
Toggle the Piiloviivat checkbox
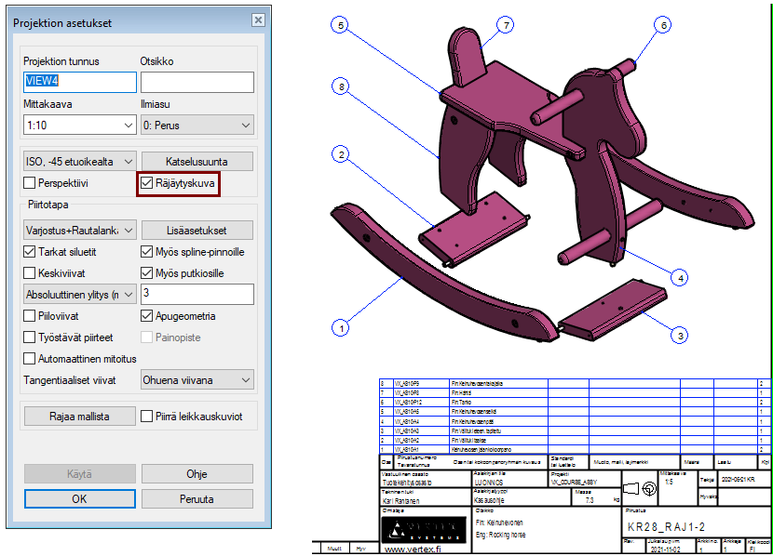point(30,315)
